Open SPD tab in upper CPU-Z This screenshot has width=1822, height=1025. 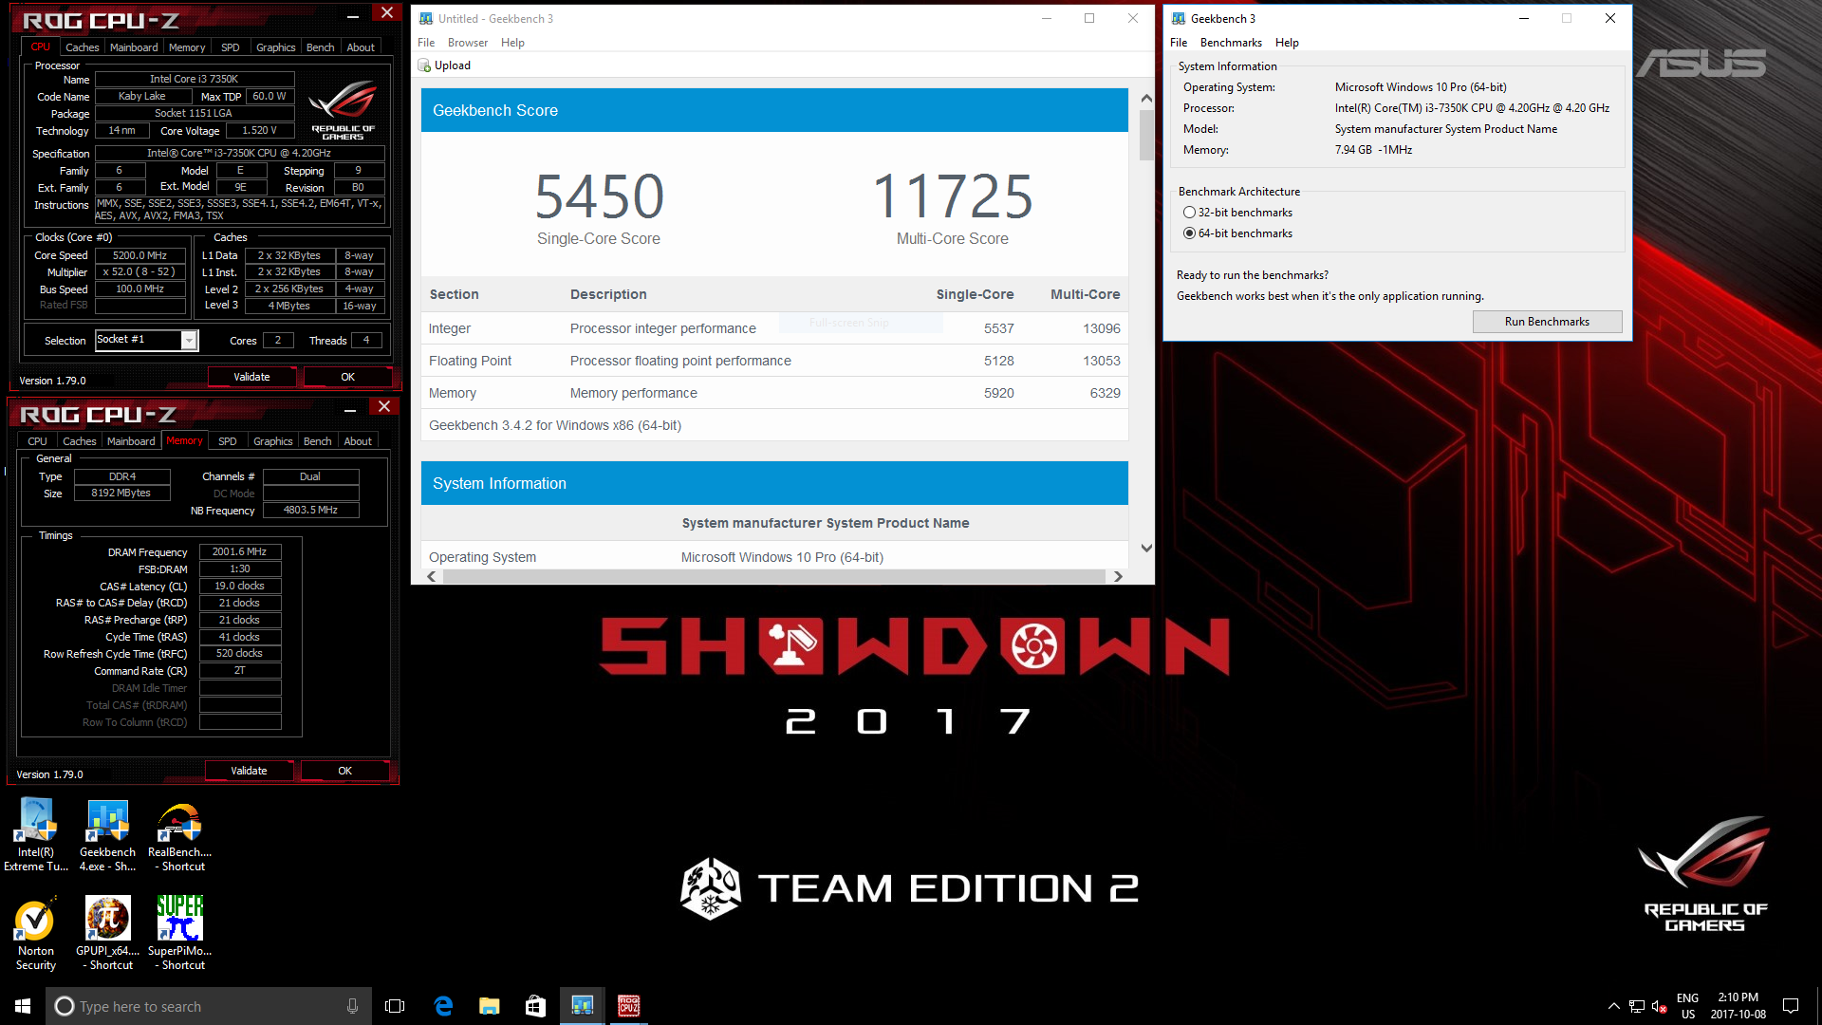click(231, 47)
